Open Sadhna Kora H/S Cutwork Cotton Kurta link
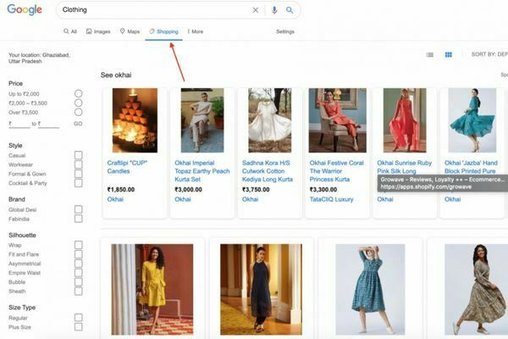508x339 pixels. point(268,171)
